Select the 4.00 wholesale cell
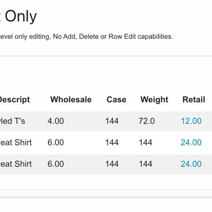This screenshot has height=212, width=212. [56, 121]
